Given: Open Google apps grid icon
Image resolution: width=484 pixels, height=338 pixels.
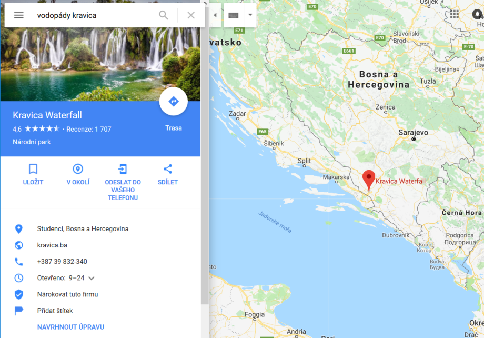Looking at the screenshot, I should point(455,14).
